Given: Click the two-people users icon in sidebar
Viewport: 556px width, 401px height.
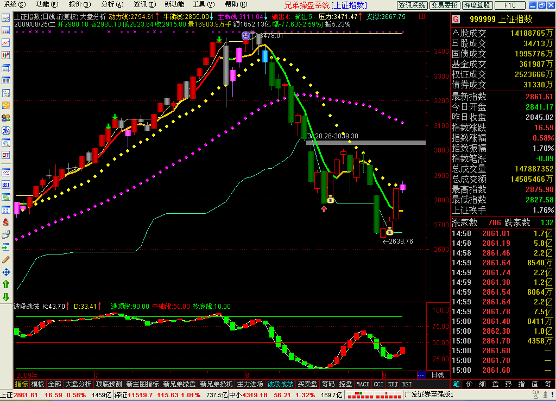Looking at the screenshot, I should point(5,118).
